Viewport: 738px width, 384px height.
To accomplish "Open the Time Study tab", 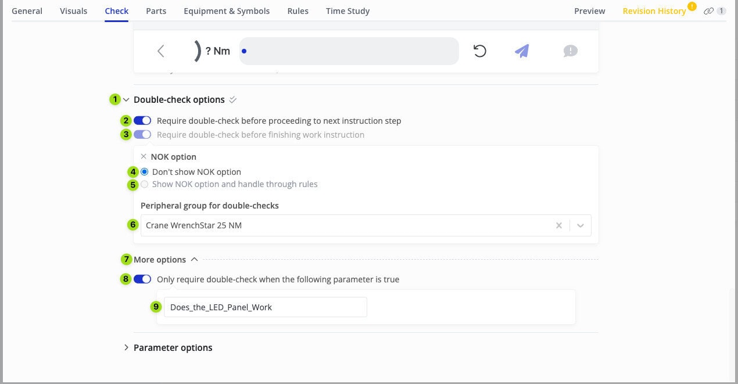I will click(347, 11).
